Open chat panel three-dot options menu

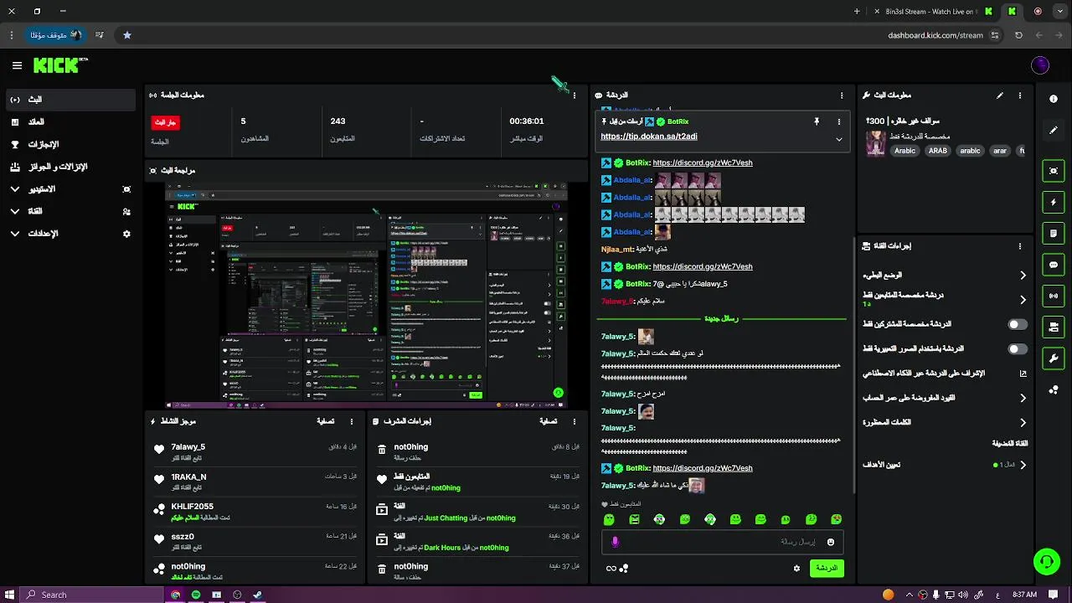pyautogui.click(x=842, y=95)
